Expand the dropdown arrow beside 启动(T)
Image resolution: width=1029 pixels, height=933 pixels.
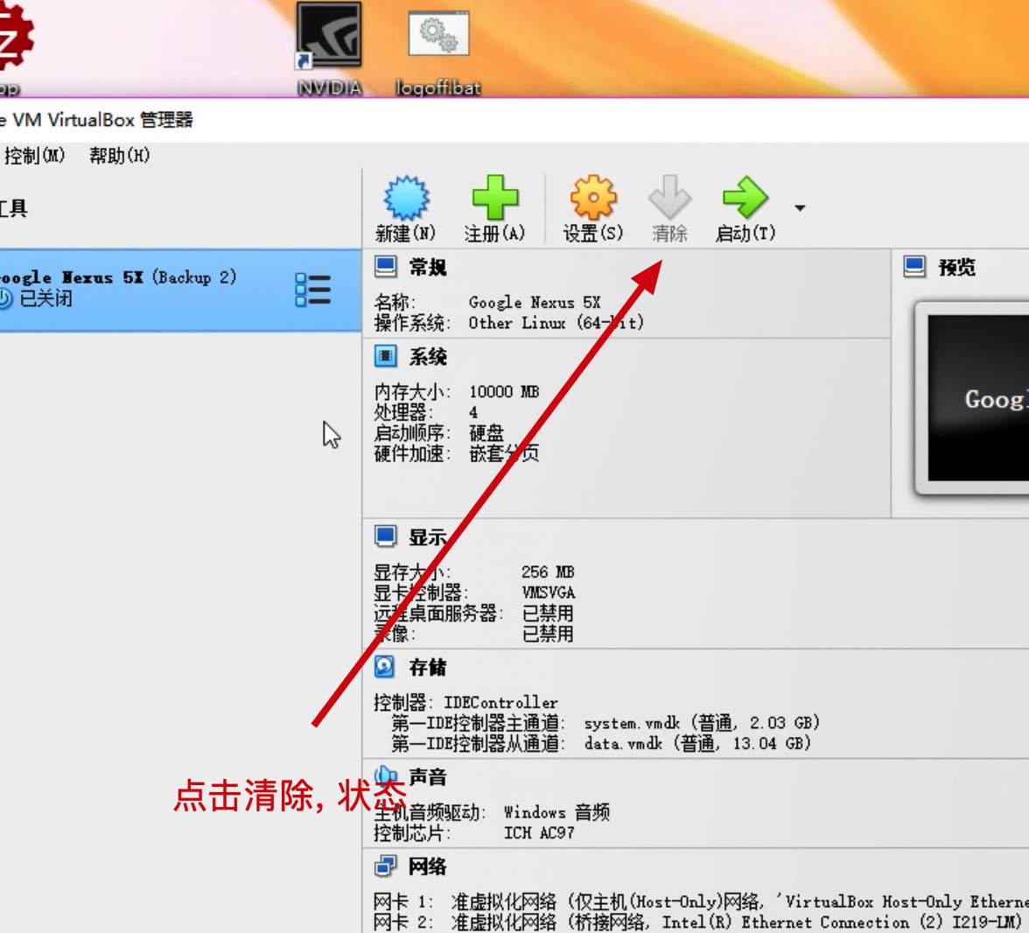point(800,208)
